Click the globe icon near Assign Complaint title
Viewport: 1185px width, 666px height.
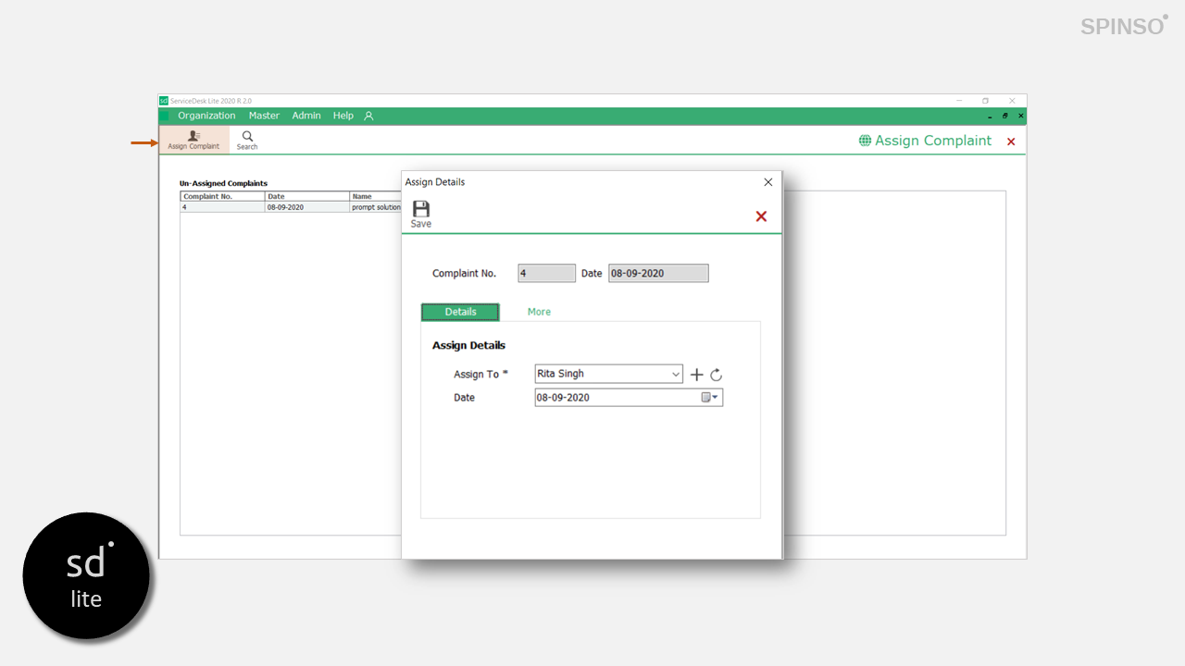(865, 141)
